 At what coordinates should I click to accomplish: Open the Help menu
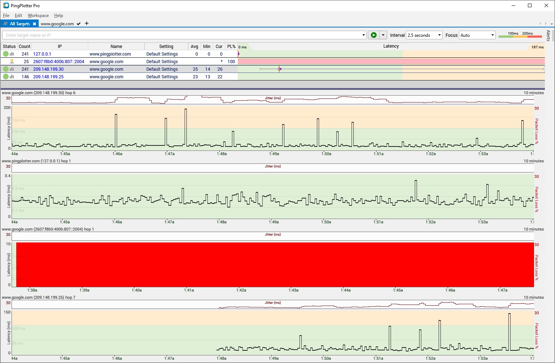click(x=59, y=16)
